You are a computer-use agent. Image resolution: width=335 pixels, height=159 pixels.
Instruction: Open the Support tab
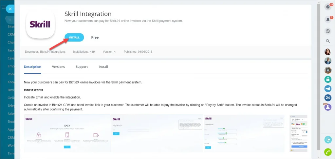point(82,67)
